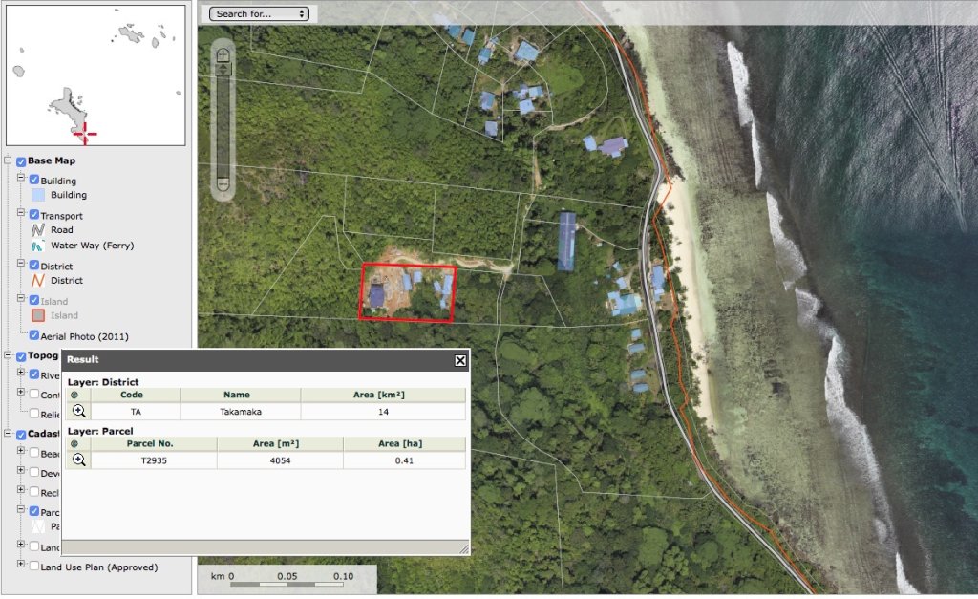
Task: Expand the Land Use Plan (Approved) node
Action: (21, 567)
